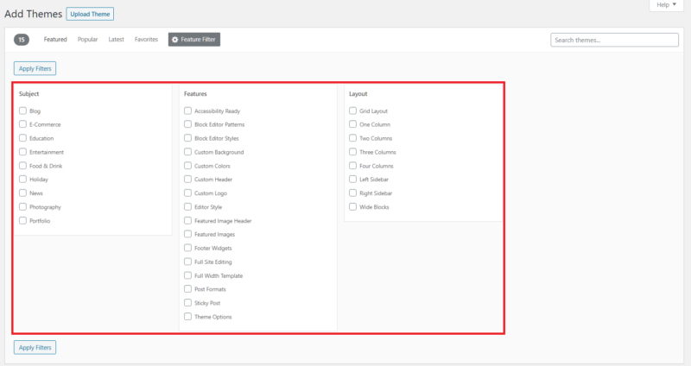Check the Custom Logo feature
Image resolution: width=691 pixels, height=366 pixels.
pyautogui.click(x=187, y=192)
